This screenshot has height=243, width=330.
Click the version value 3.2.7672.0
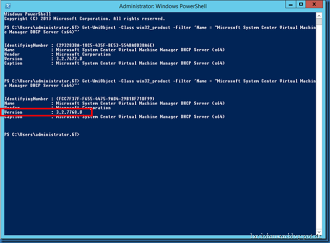(69, 59)
